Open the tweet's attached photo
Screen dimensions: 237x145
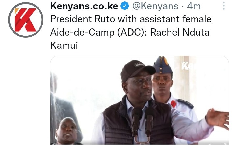click(x=140, y=100)
